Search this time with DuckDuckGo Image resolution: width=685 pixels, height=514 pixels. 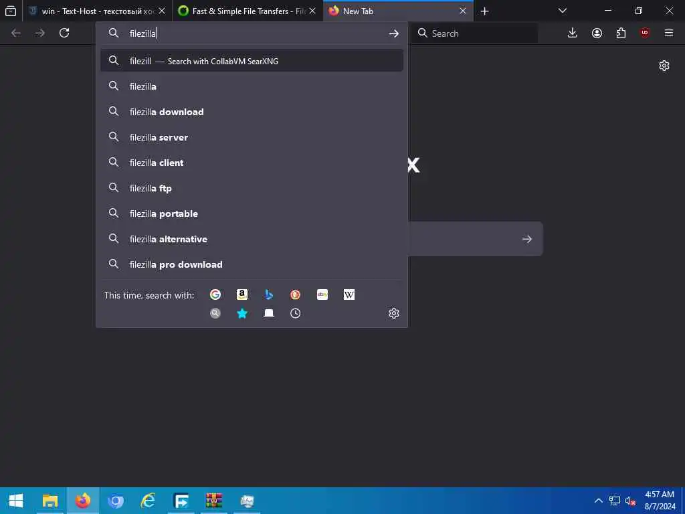tap(295, 294)
